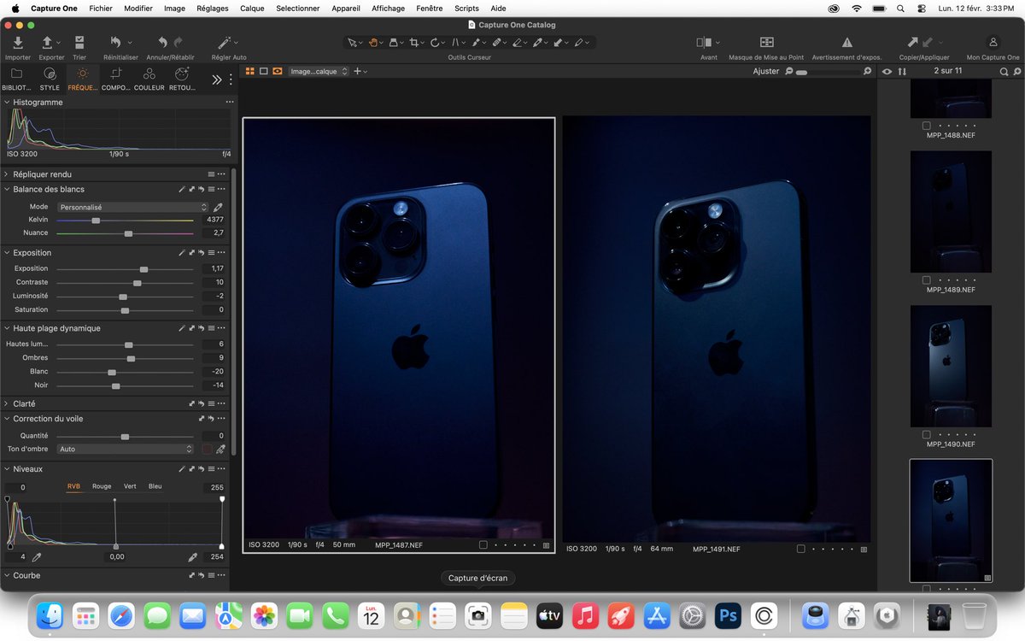Select the MPP_1490.NEF thumbnail
Viewport: 1025px width, 641px height.
tap(951, 366)
